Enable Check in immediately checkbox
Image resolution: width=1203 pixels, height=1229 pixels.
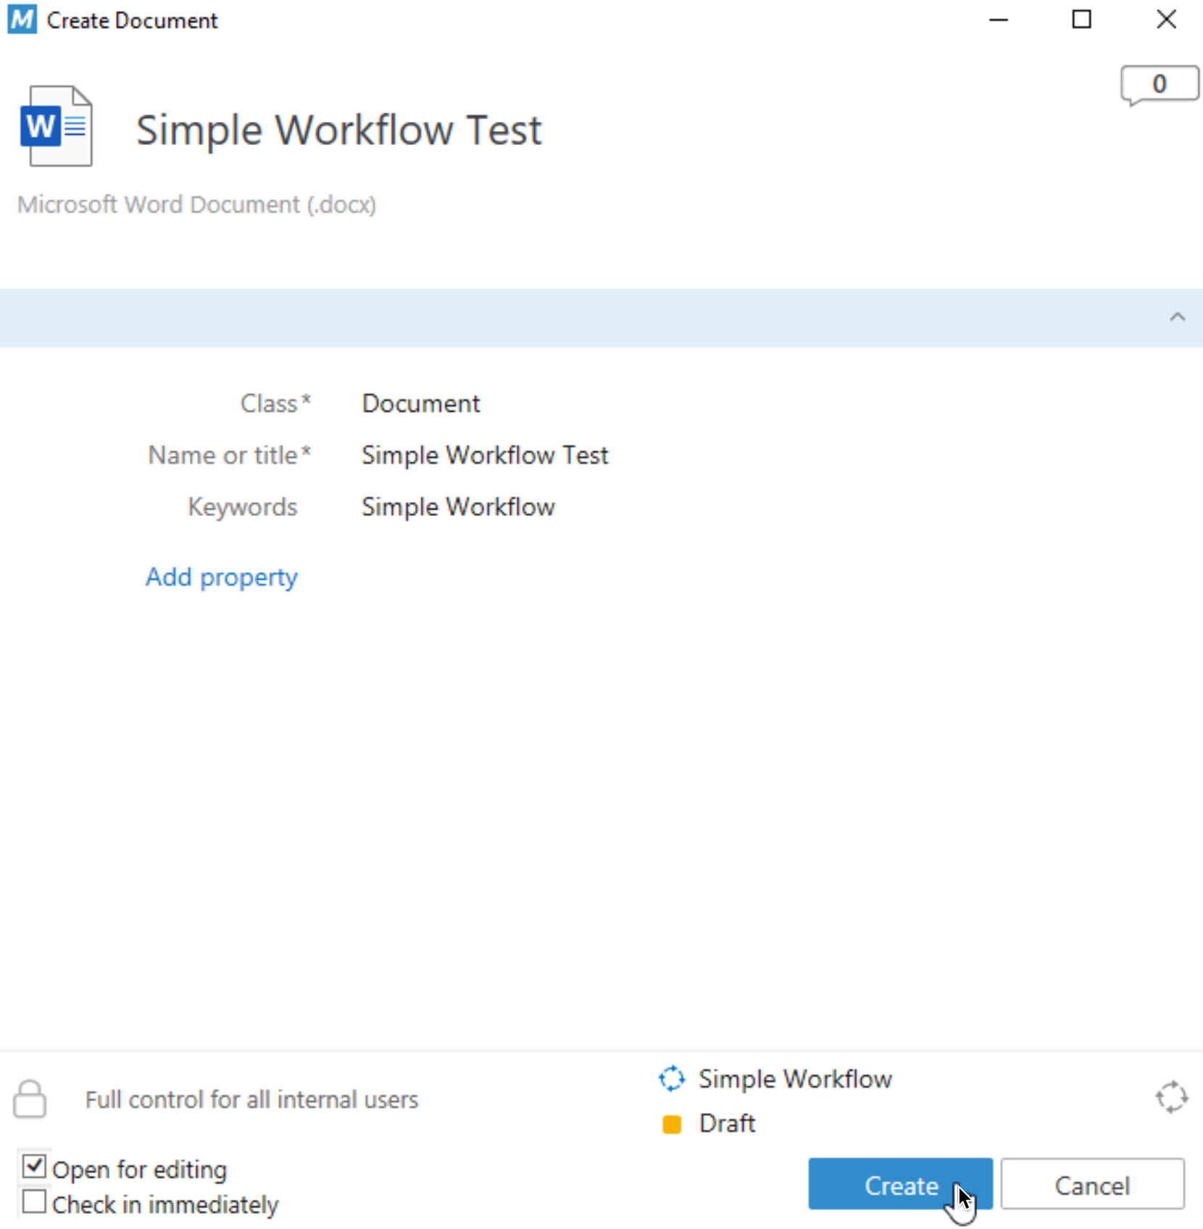(x=34, y=1201)
